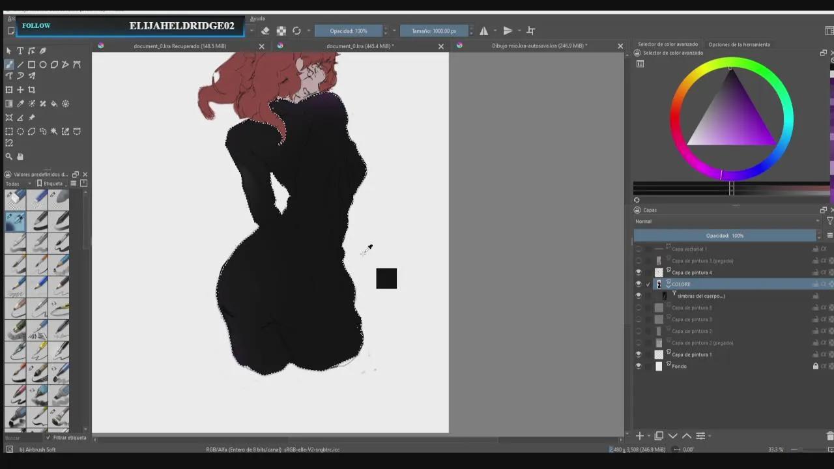Select the Zoom magnifier tool
Image resolution: width=834 pixels, height=469 pixels.
[9, 156]
